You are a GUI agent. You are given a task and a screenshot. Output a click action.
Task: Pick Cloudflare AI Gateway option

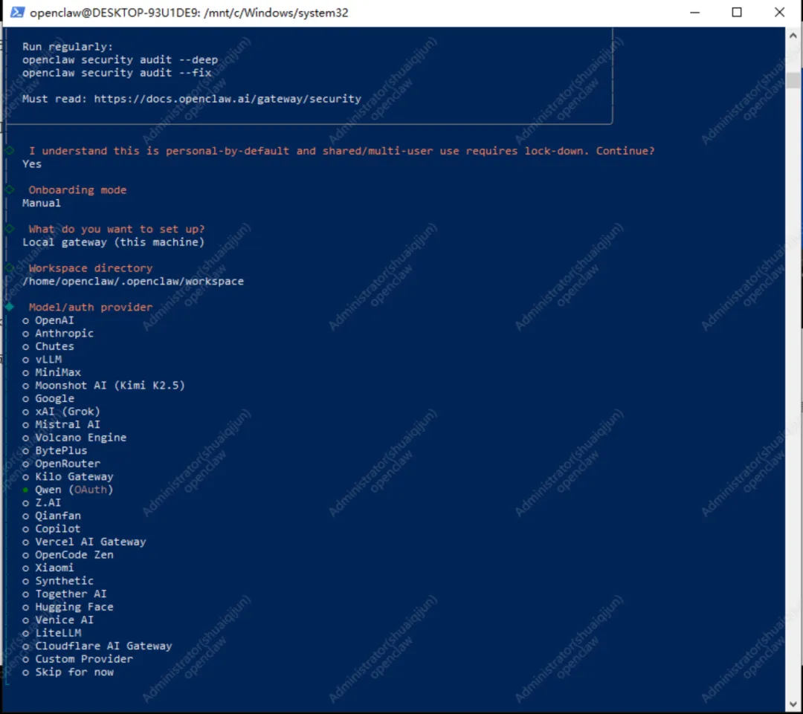point(97,646)
